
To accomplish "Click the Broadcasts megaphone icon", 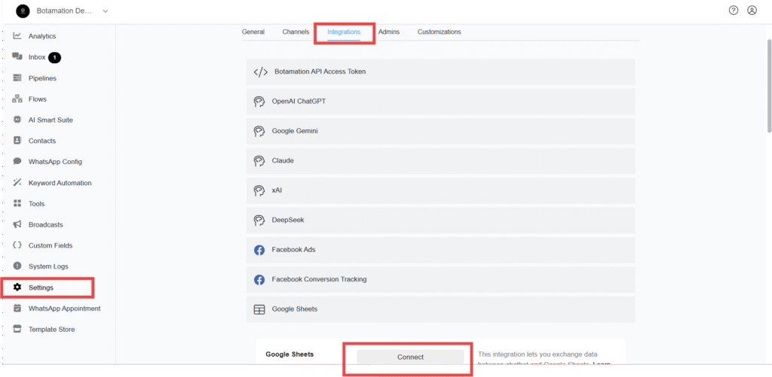I will (x=17, y=224).
